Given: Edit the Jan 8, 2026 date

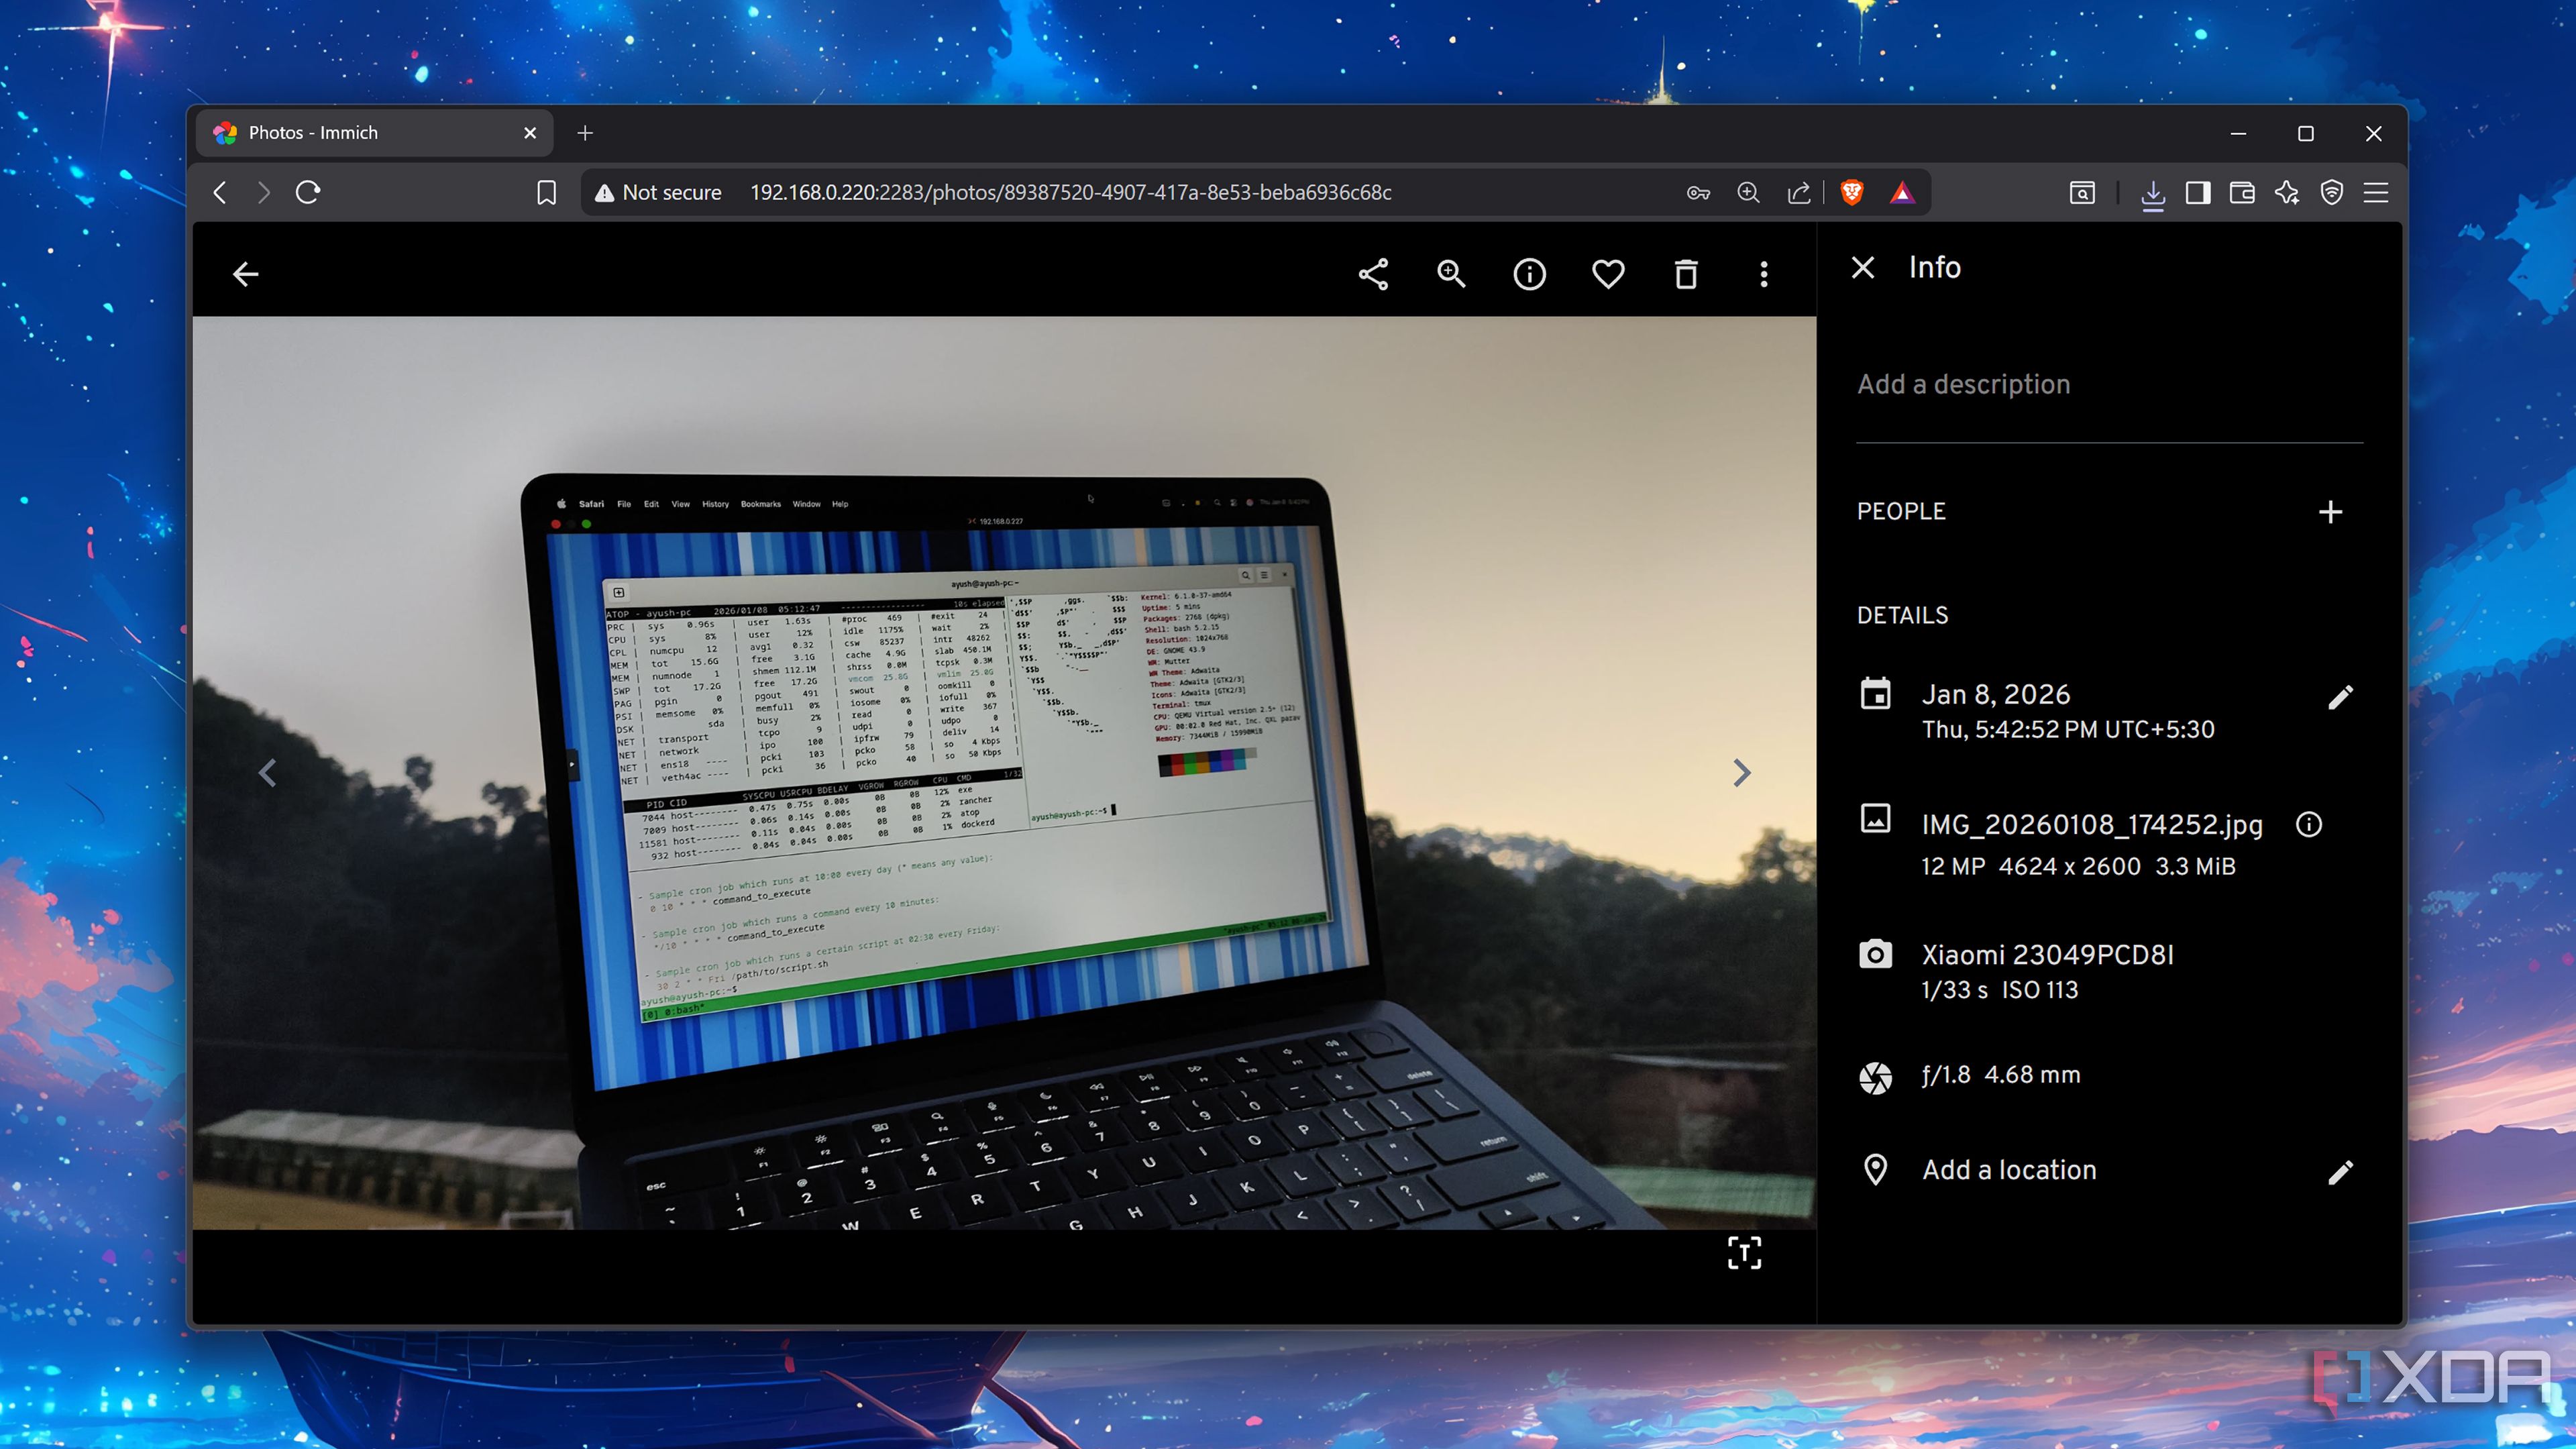Looking at the screenshot, I should tap(2340, 697).
